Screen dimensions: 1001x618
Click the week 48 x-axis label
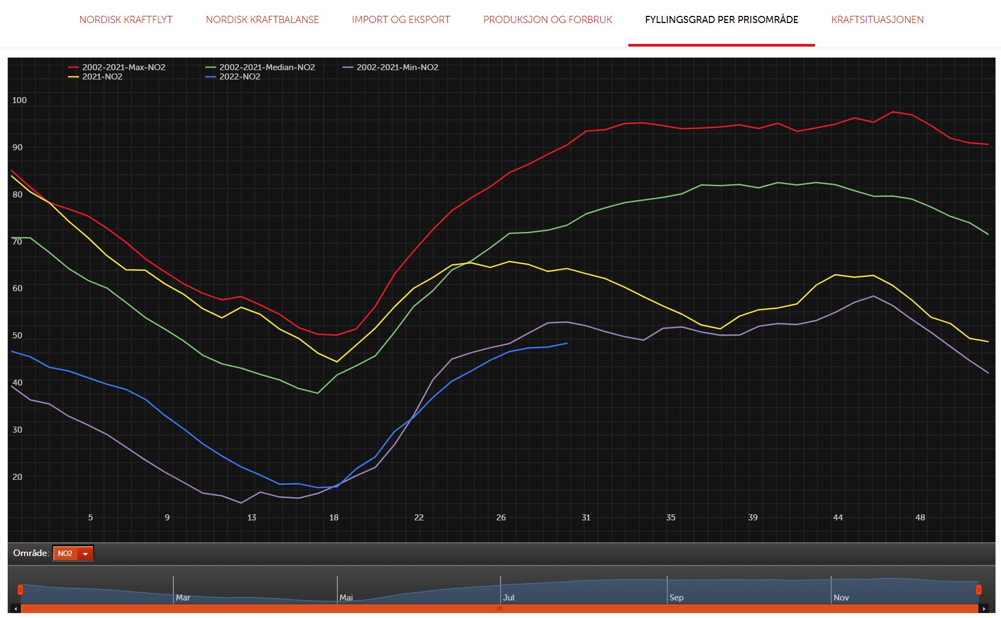(x=920, y=518)
